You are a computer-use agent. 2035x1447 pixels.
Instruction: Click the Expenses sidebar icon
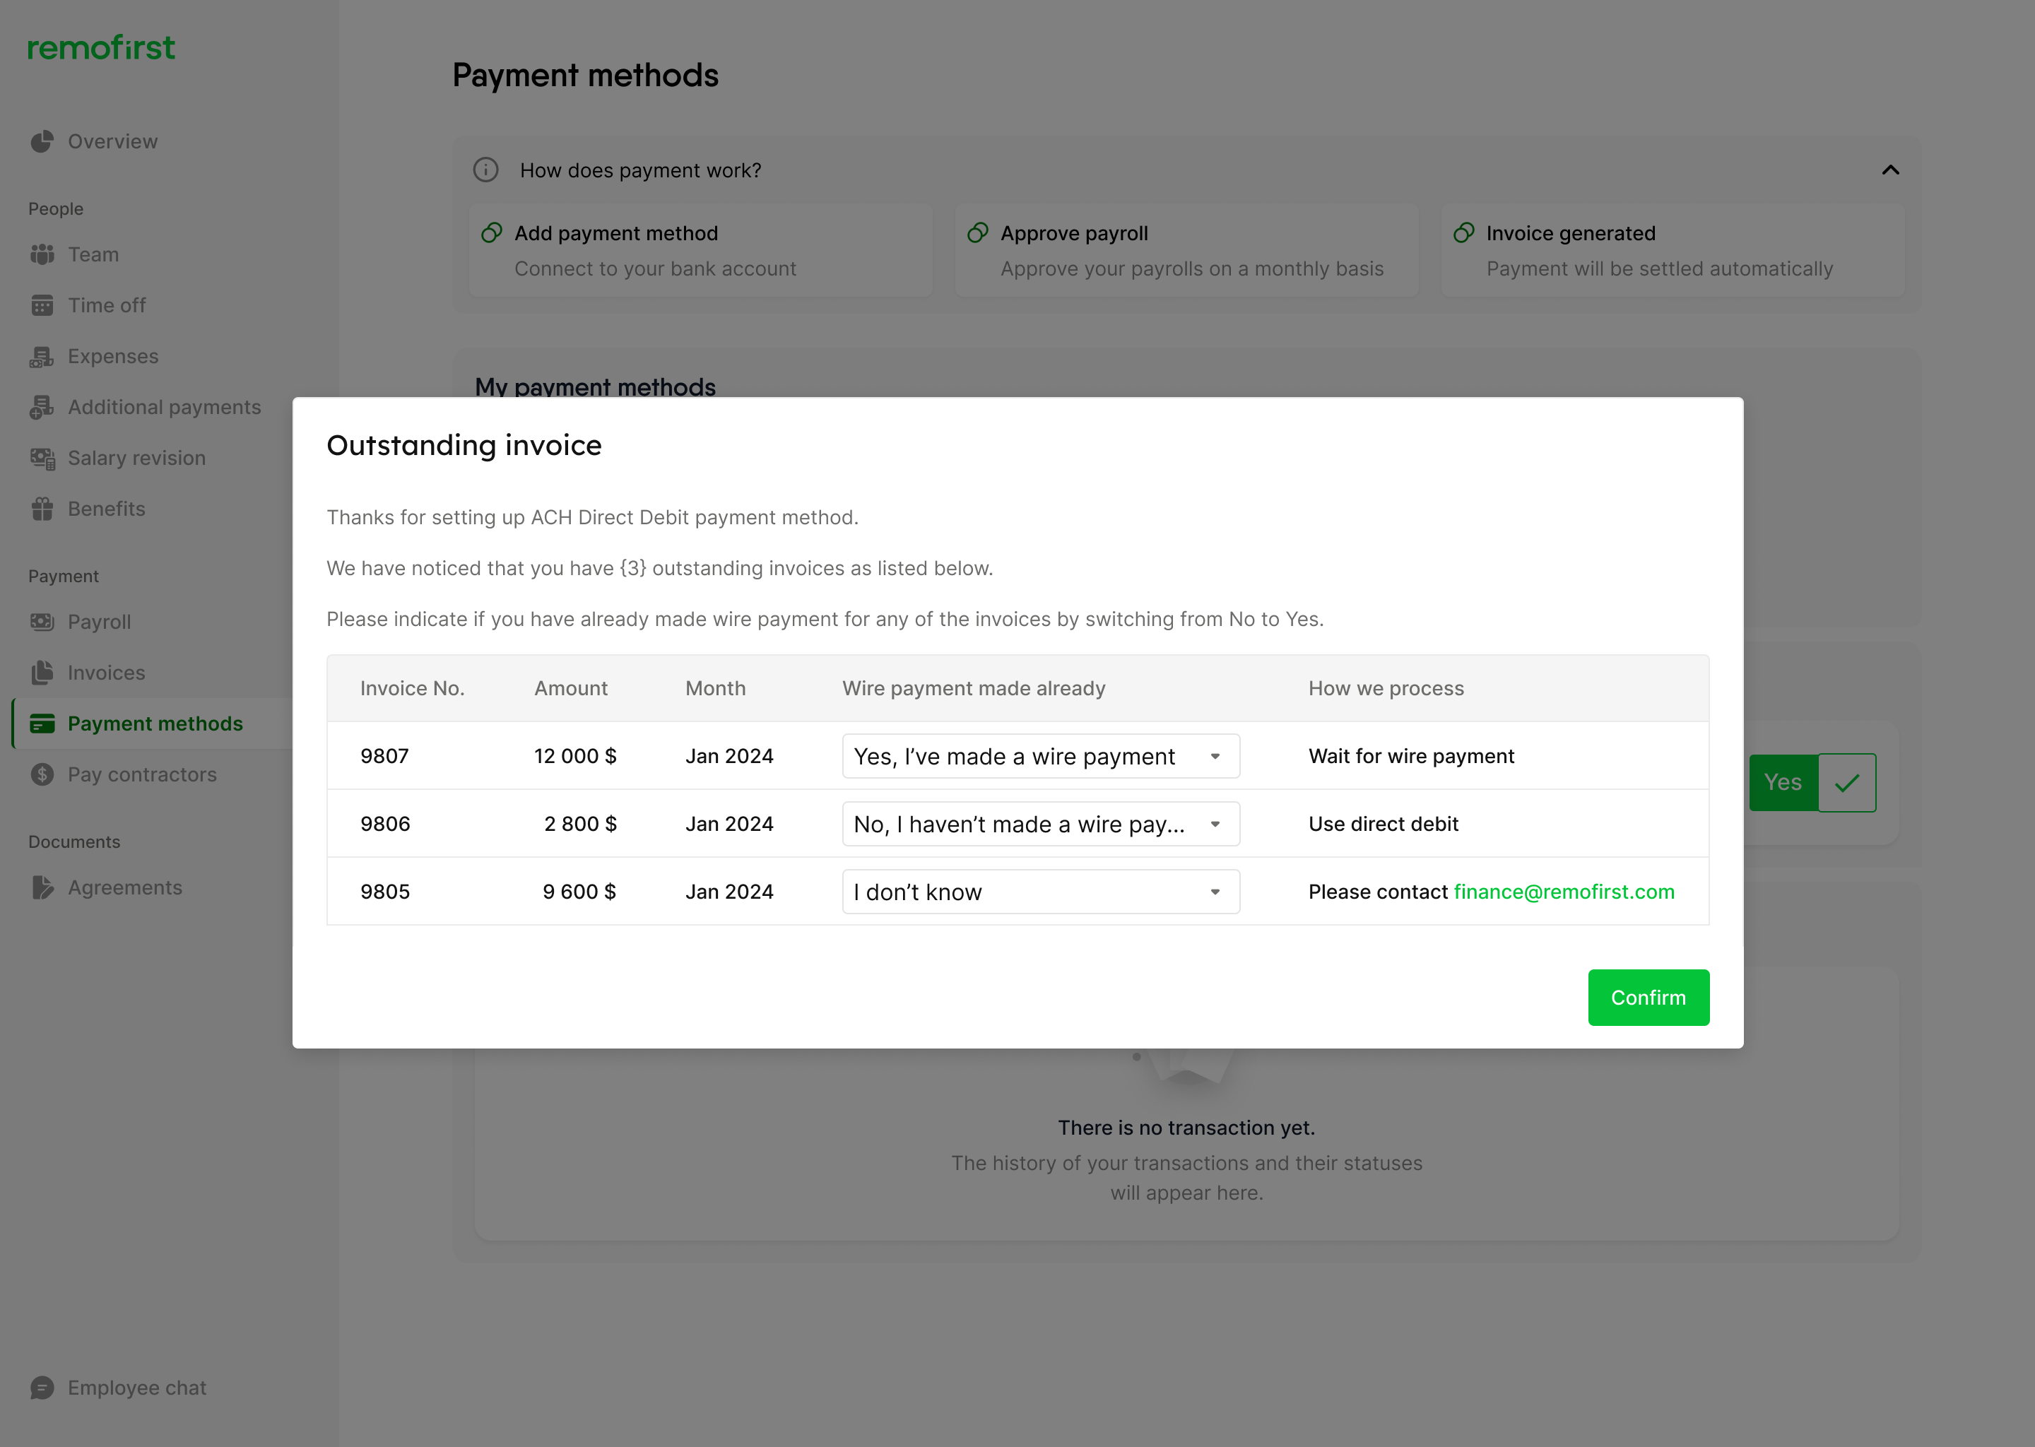point(42,356)
